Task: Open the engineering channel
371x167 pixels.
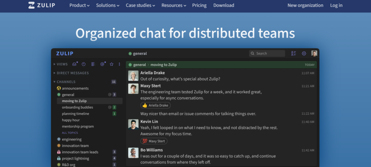Action: pyautogui.click(x=72, y=139)
